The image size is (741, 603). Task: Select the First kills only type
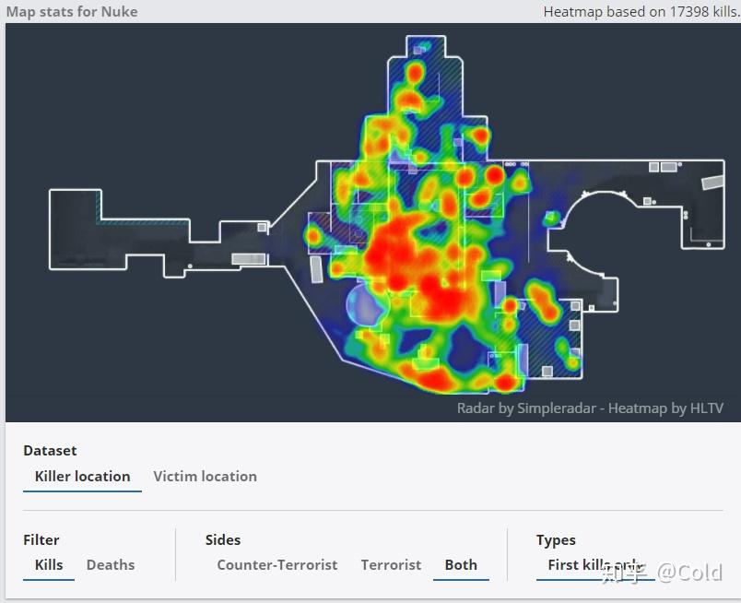tap(595, 564)
